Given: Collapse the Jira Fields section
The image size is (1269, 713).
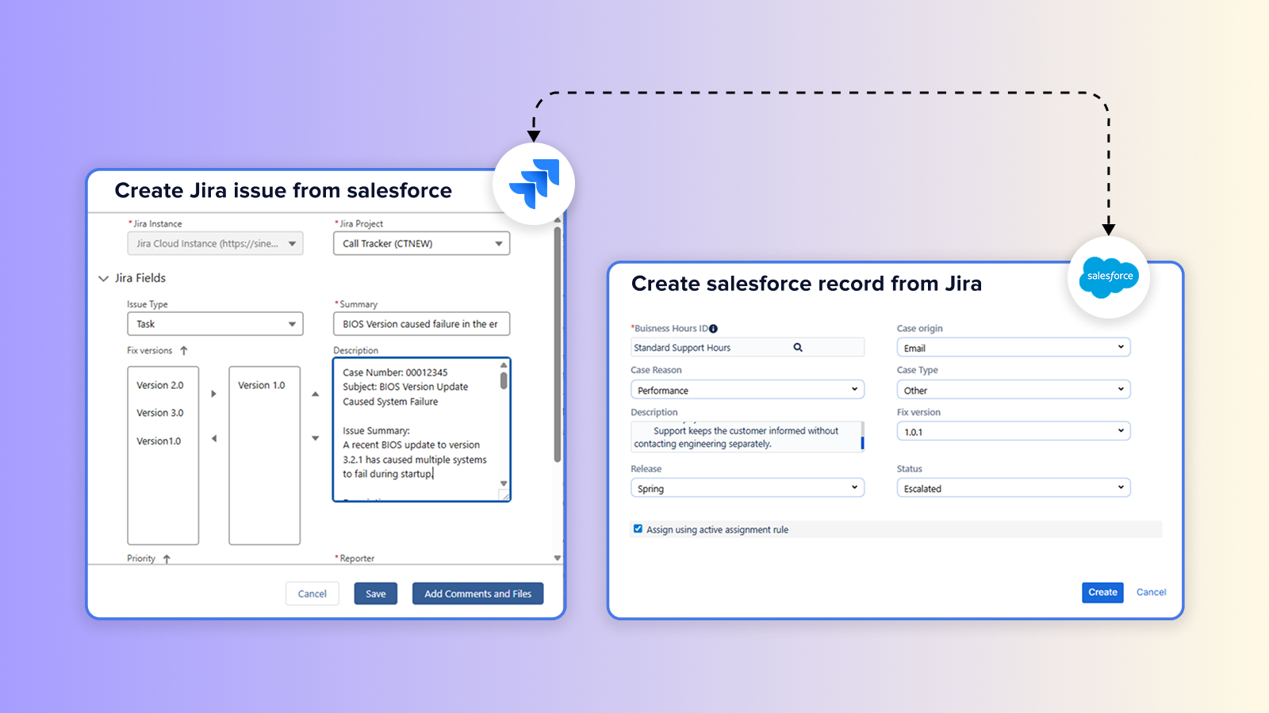Looking at the screenshot, I should (103, 278).
